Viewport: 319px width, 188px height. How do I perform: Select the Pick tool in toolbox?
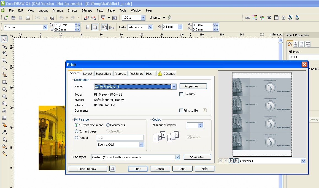pos(4,38)
